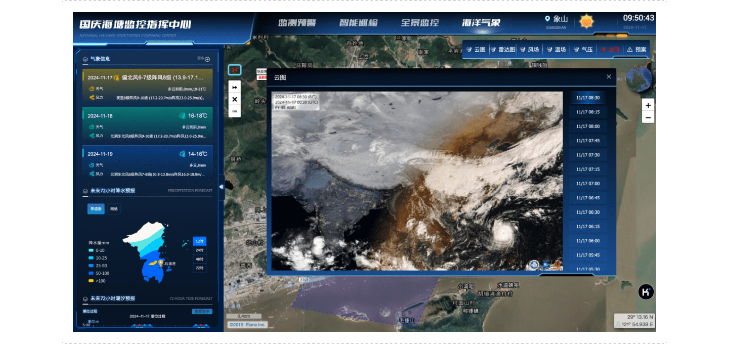Select the 11/17 07:30 cloud image time

588,155
